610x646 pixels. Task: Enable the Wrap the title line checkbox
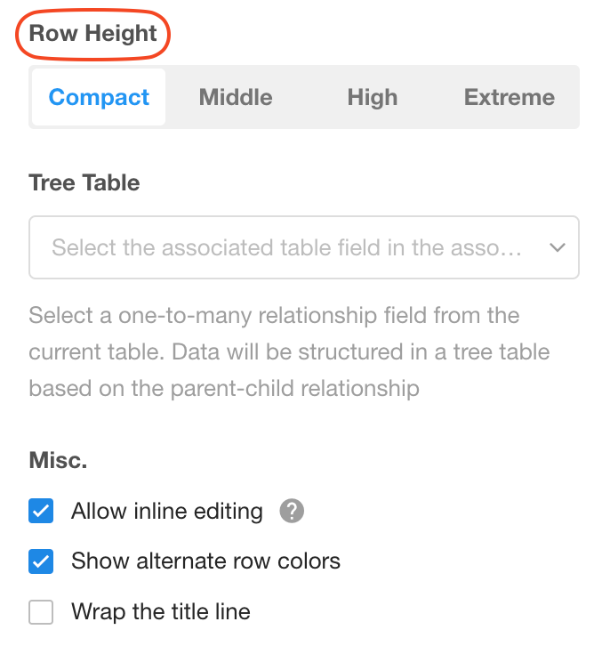(x=41, y=612)
